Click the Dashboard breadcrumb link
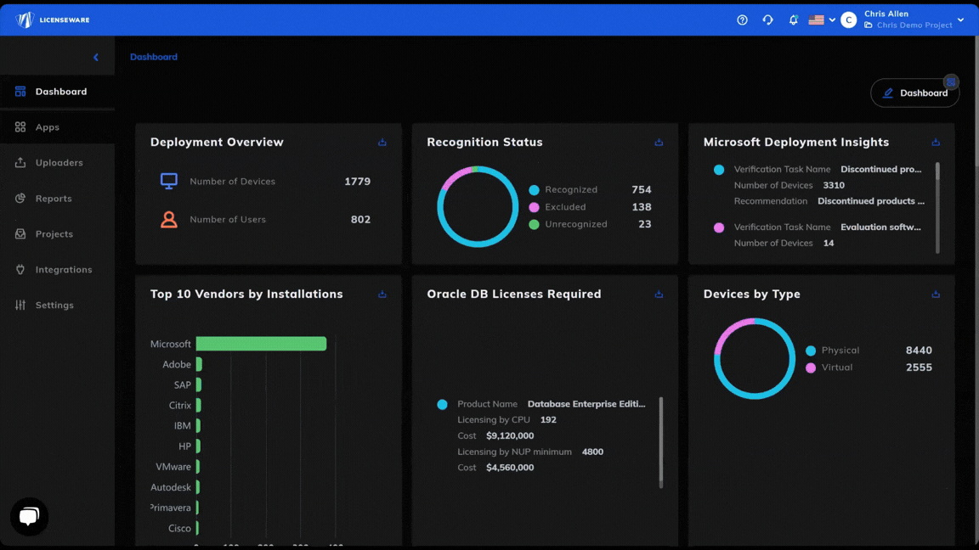Image resolution: width=979 pixels, height=550 pixels. (x=154, y=57)
